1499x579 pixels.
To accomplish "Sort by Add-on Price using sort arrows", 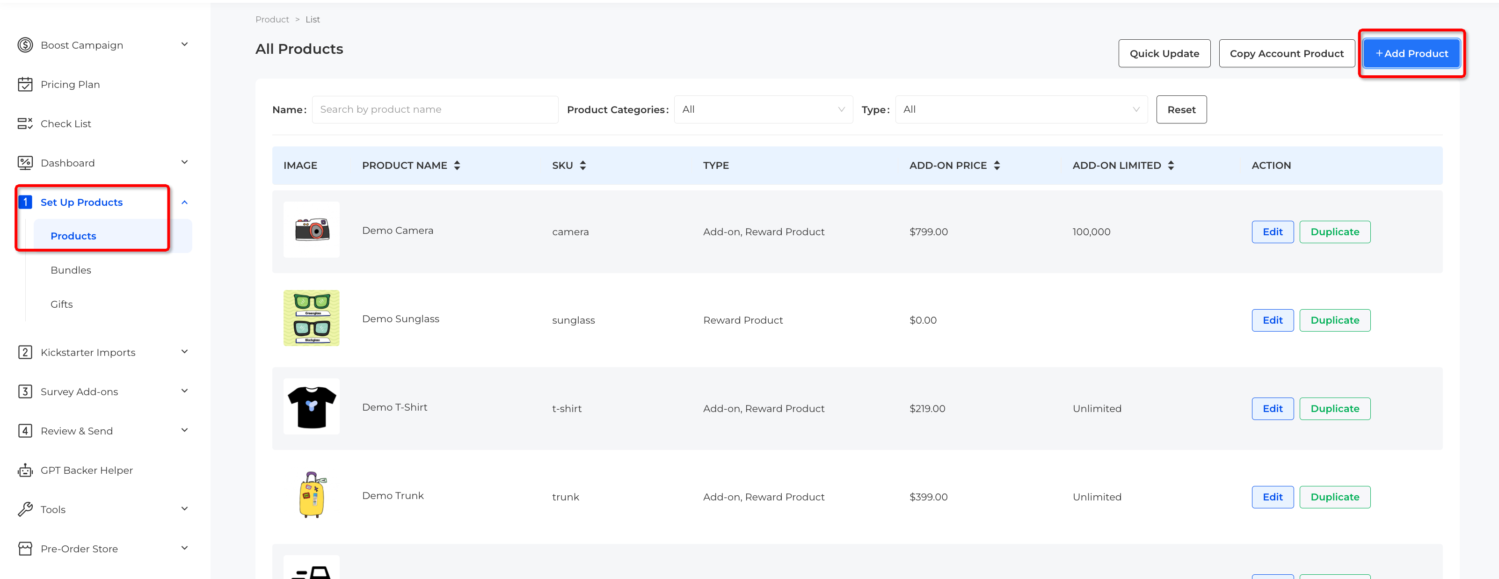I will [x=997, y=165].
